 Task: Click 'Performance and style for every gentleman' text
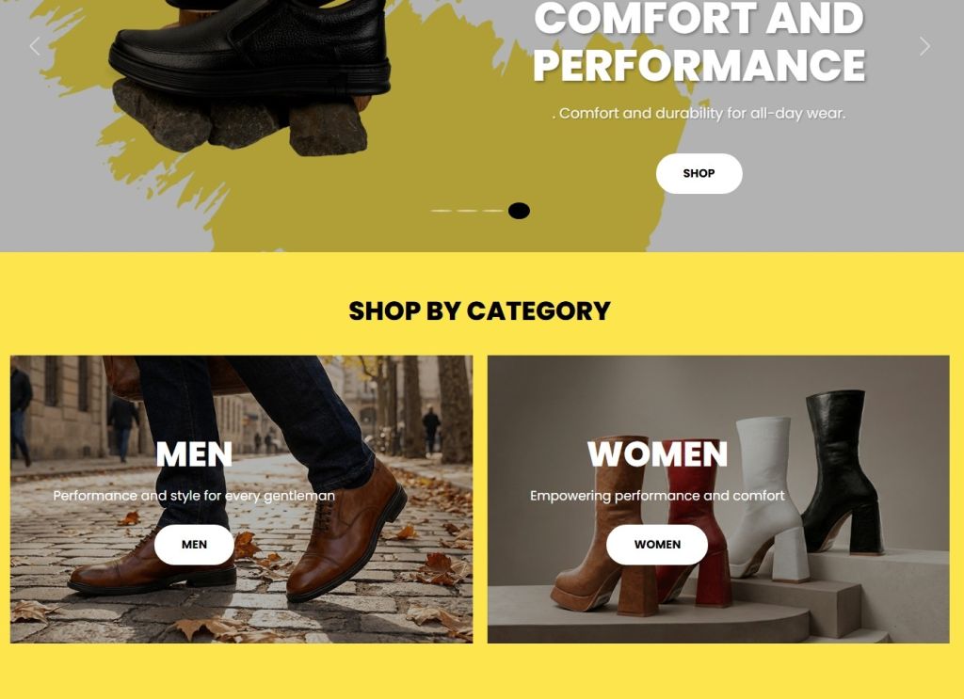click(x=194, y=496)
